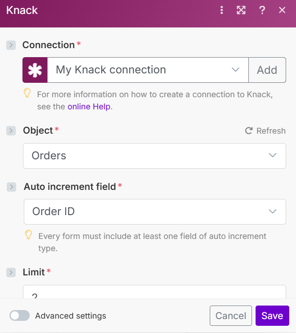Click the Add connection button

(x=267, y=70)
